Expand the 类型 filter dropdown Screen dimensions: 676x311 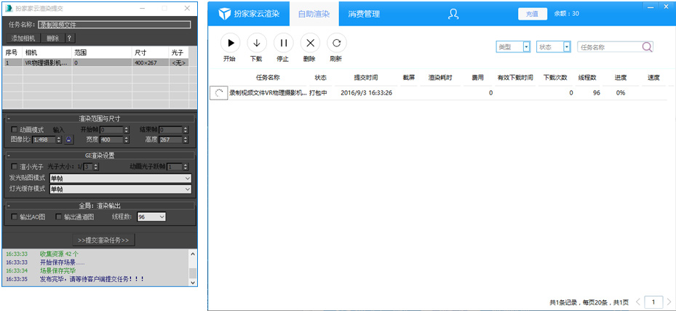point(513,47)
